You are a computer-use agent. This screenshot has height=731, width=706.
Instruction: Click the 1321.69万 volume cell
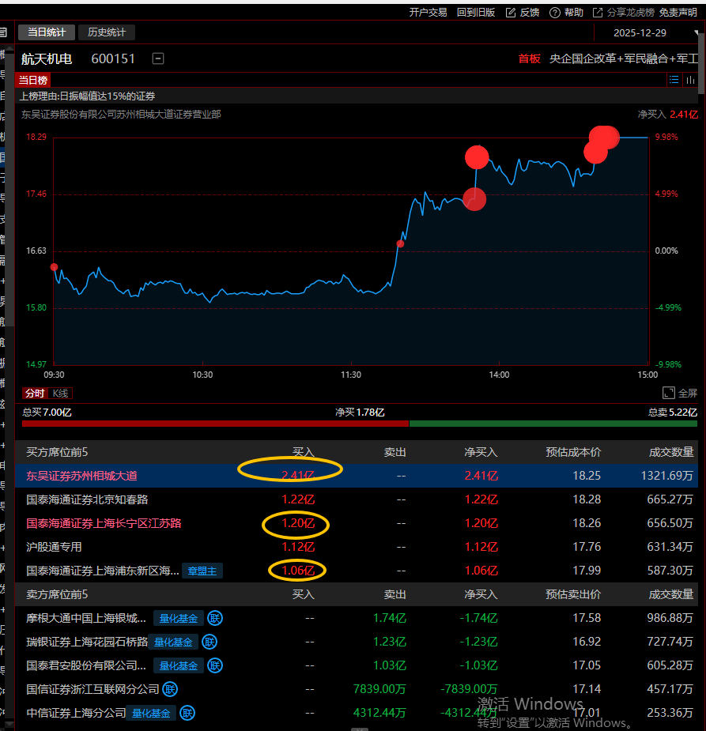pos(666,476)
